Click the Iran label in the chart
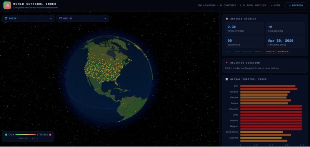 (x=236, y=86)
